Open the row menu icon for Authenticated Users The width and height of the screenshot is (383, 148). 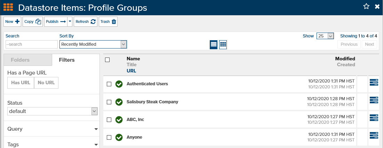(x=374, y=82)
